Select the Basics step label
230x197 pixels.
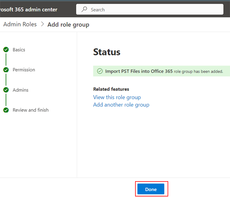tap(19, 50)
